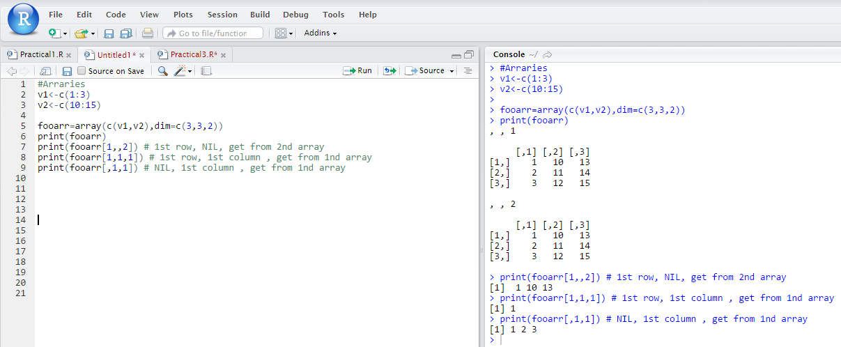Go back to previous source location

(x=12, y=70)
